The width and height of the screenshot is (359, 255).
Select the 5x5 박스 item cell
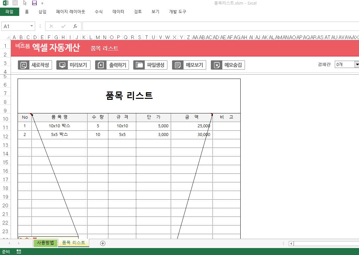point(60,135)
